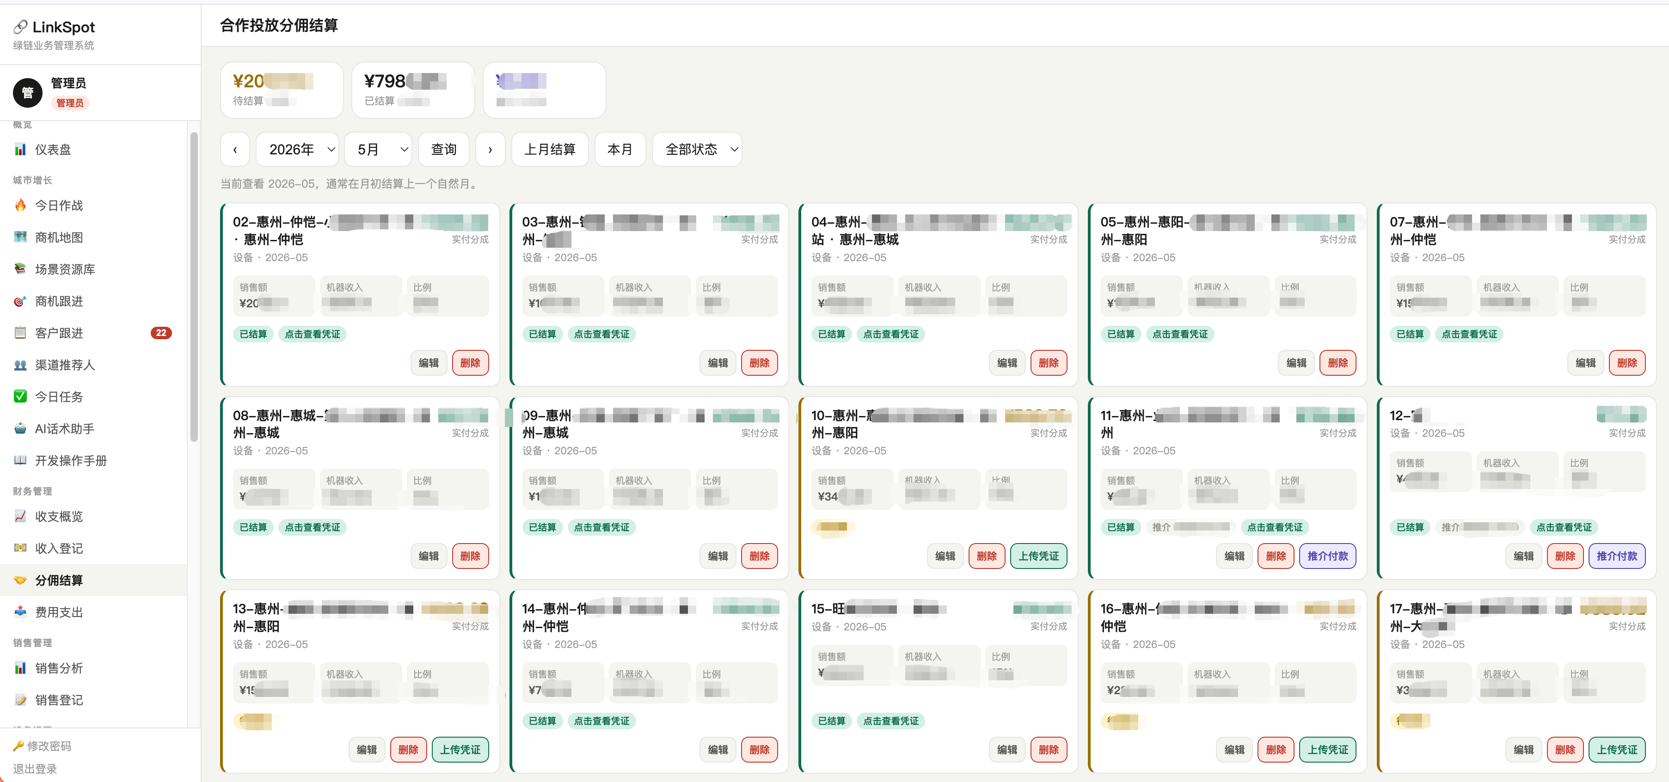This screenshot has height=782, width=1669.
Task: Click the green check icon for 今日任务
Action: (20, 397)
